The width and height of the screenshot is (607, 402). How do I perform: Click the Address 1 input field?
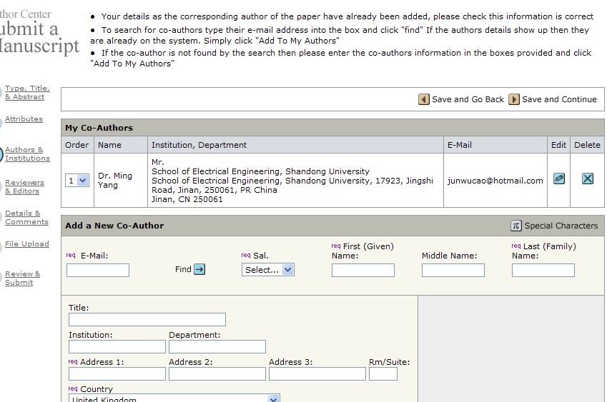coord(117,373)
